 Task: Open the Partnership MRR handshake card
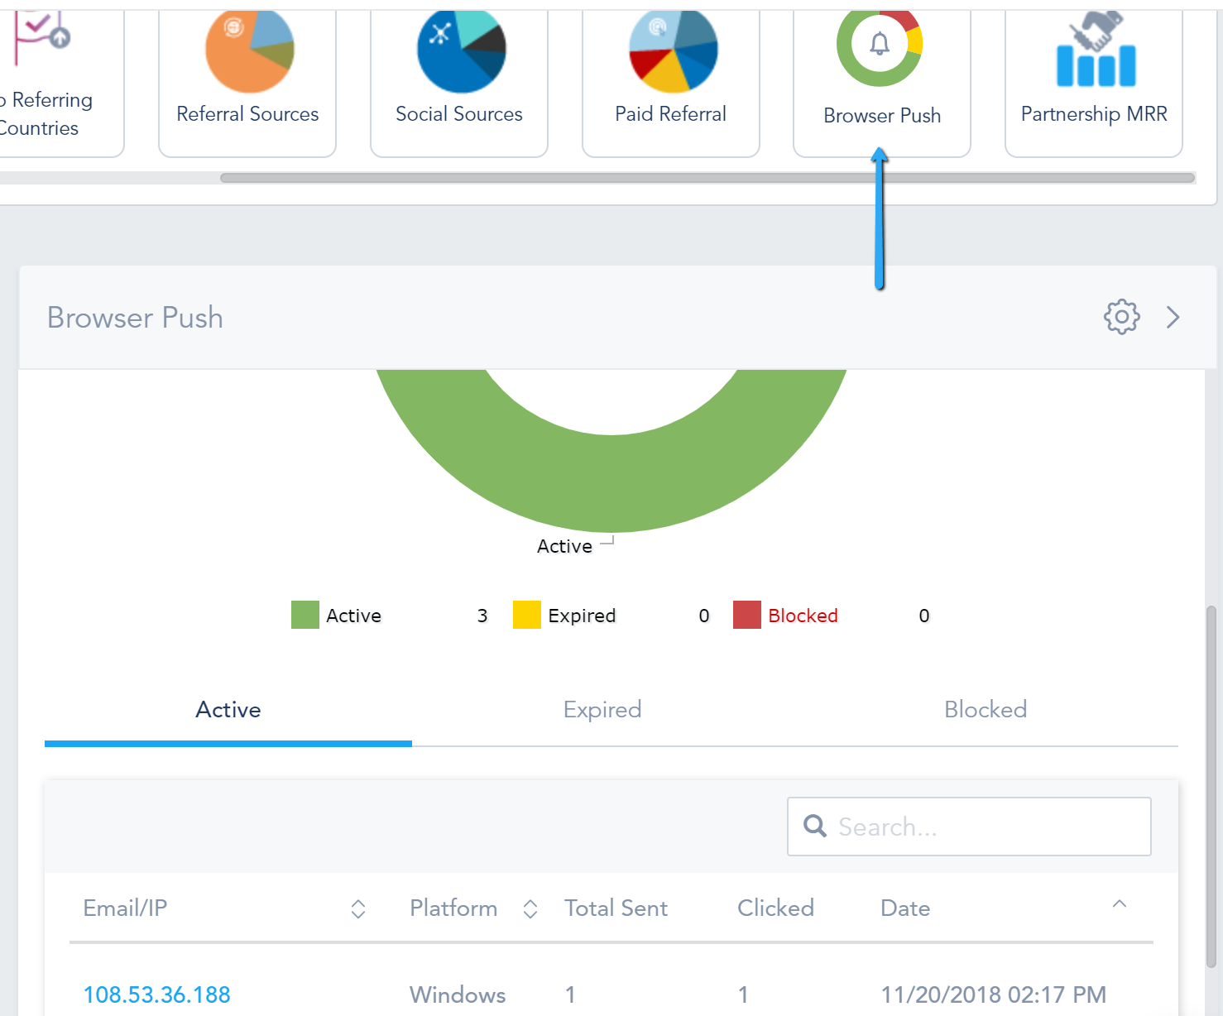[1094, 81]
